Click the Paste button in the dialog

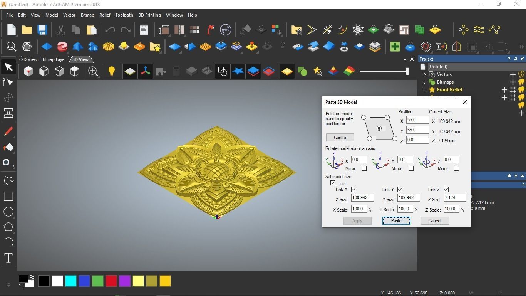point(396,220)
